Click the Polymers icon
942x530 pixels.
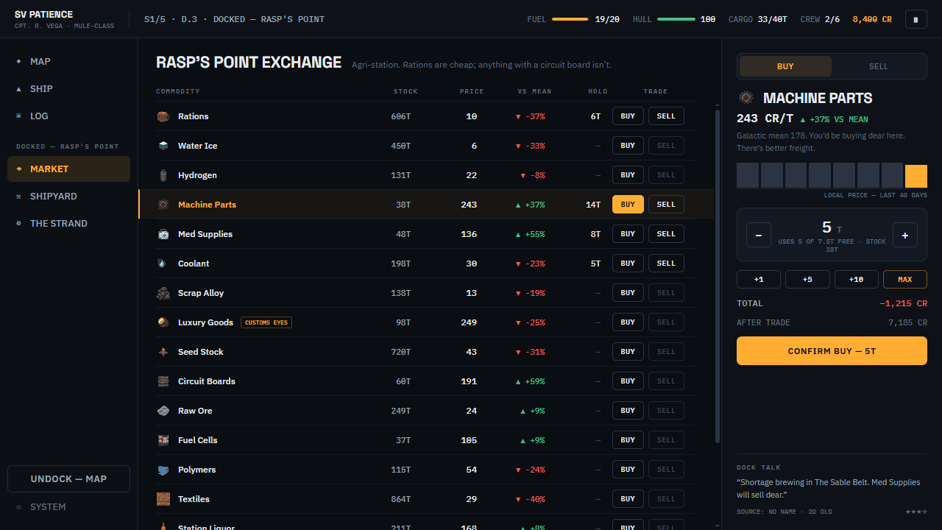click(163, 470)
